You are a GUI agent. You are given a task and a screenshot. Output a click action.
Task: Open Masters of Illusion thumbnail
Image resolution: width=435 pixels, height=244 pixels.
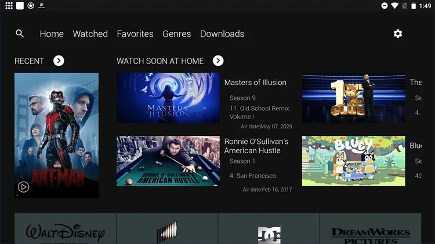(168, 98)
